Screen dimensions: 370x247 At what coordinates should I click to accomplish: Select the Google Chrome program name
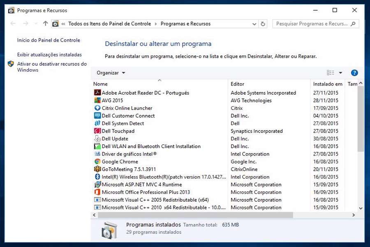pyautogui.click(x=120, y=162)
